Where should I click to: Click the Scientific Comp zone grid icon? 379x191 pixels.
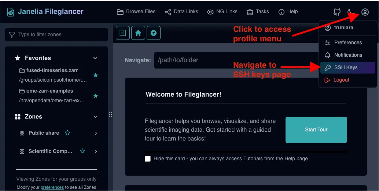(22, 151)
